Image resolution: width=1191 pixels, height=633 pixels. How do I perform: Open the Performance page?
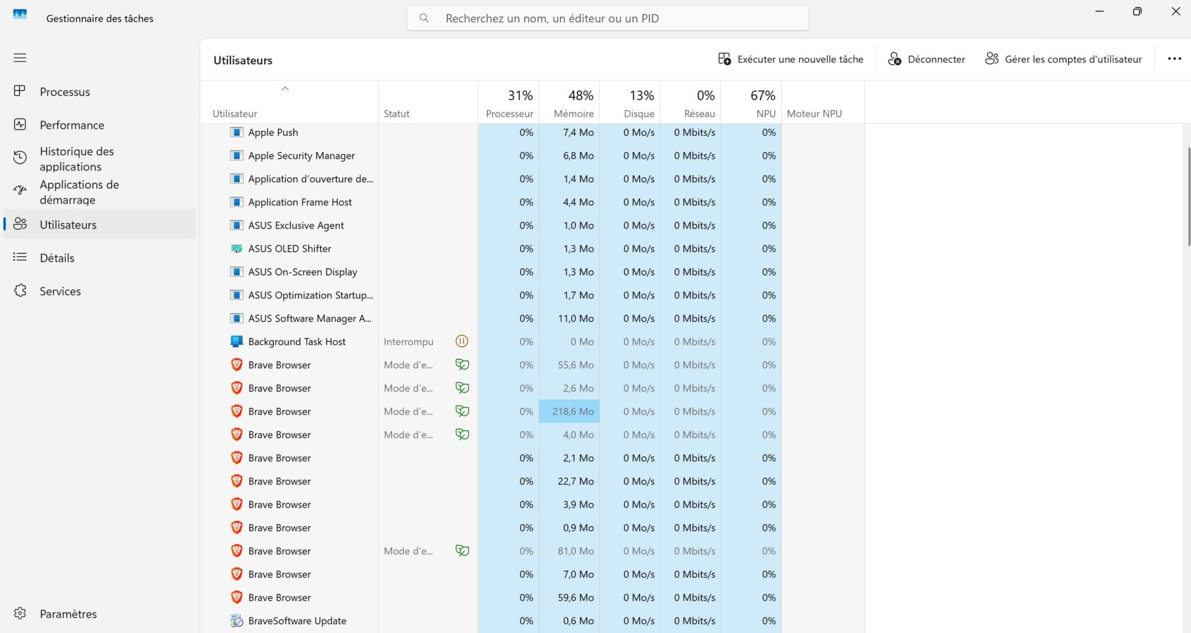[100, 125]
